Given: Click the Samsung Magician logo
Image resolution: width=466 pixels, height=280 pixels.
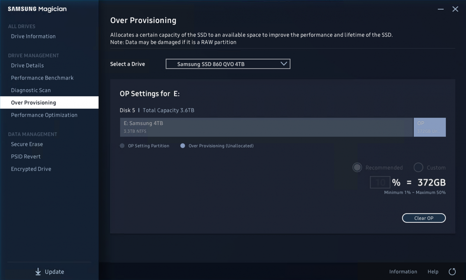Looking at the screenshot, I should [x=37, y=9].
